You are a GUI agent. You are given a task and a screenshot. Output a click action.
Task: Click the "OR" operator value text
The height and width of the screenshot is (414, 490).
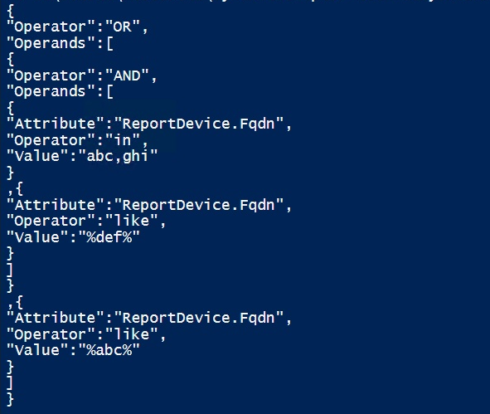[122, 27]
